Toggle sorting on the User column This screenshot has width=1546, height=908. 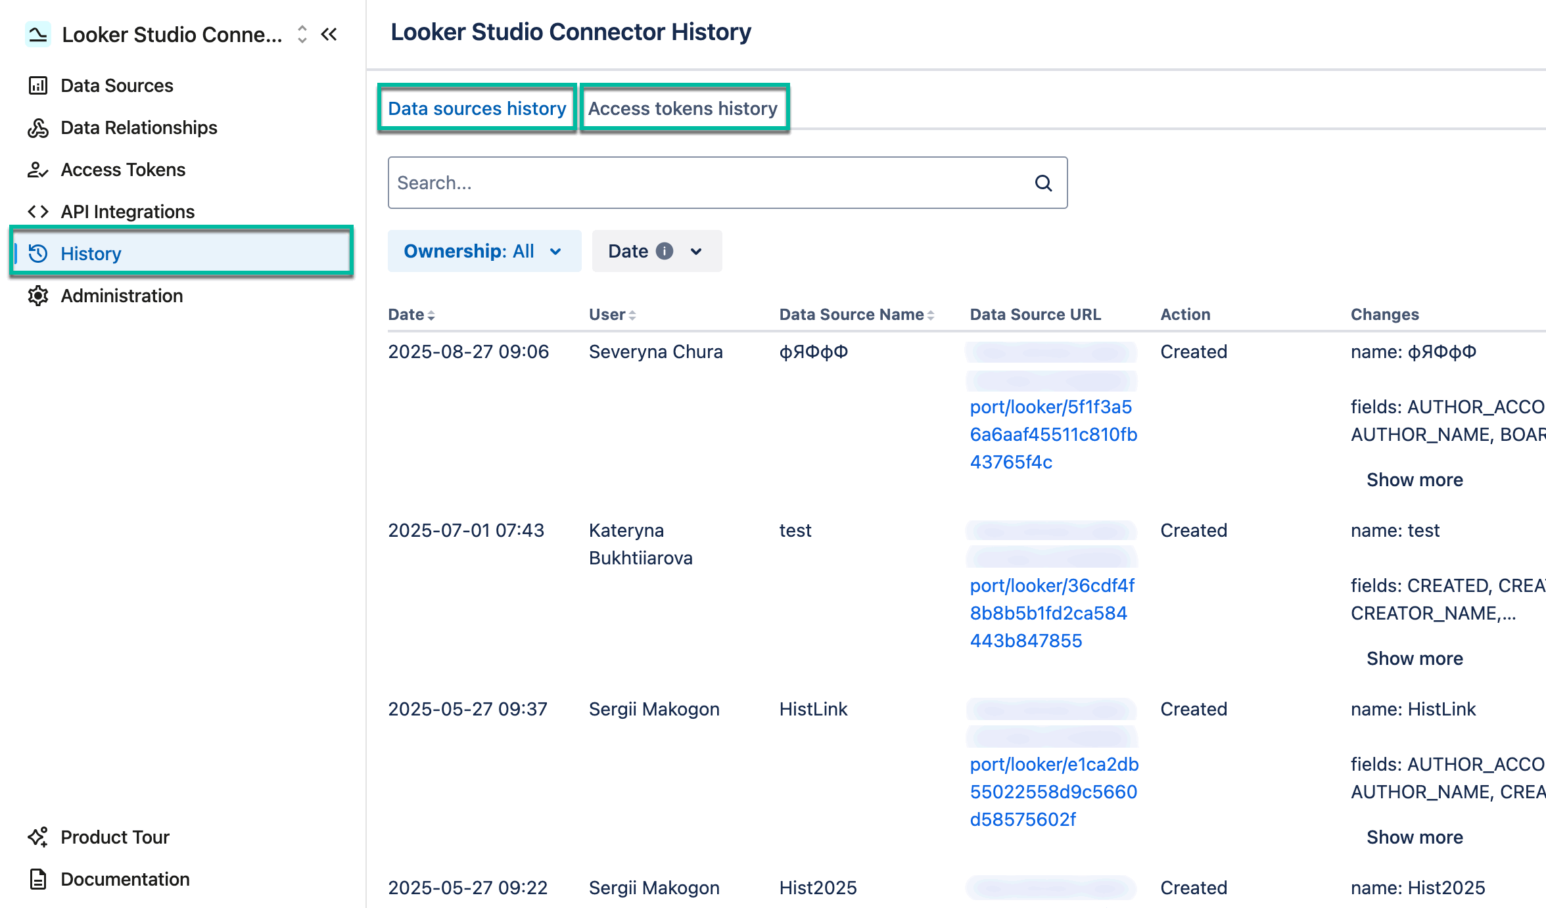(633, 315)
